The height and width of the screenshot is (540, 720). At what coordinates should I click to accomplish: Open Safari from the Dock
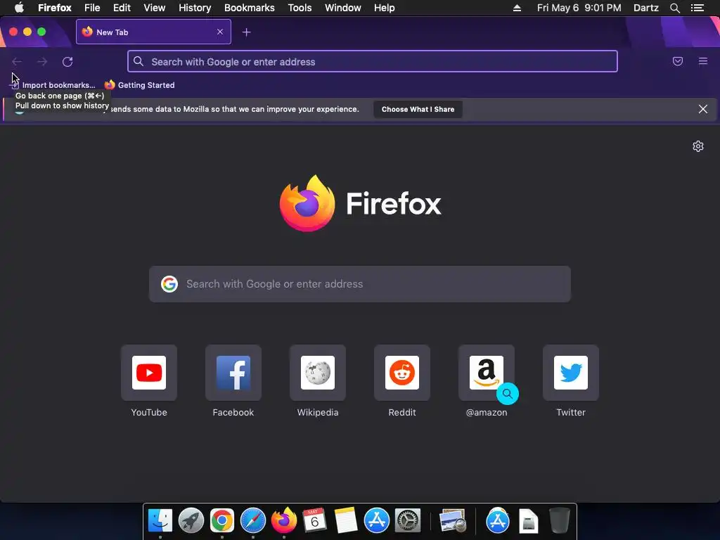253,521
